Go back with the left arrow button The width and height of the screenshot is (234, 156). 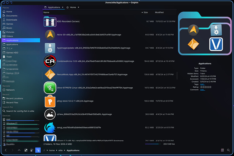tap(6, 150)
